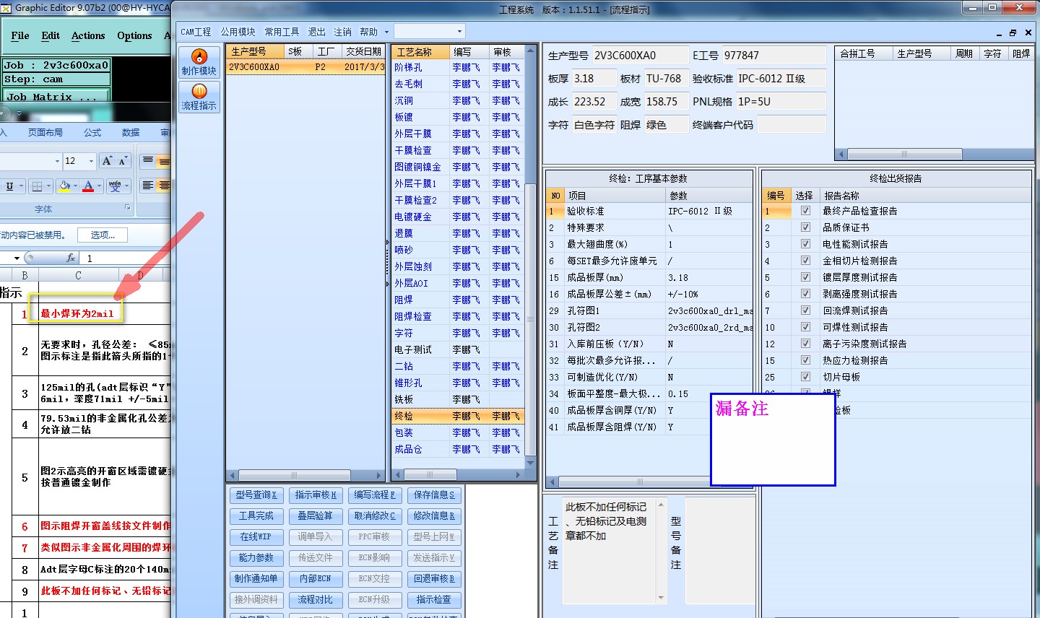Click the Excel left align text icon
The image size is (1040, 618).
coord(147,186)
